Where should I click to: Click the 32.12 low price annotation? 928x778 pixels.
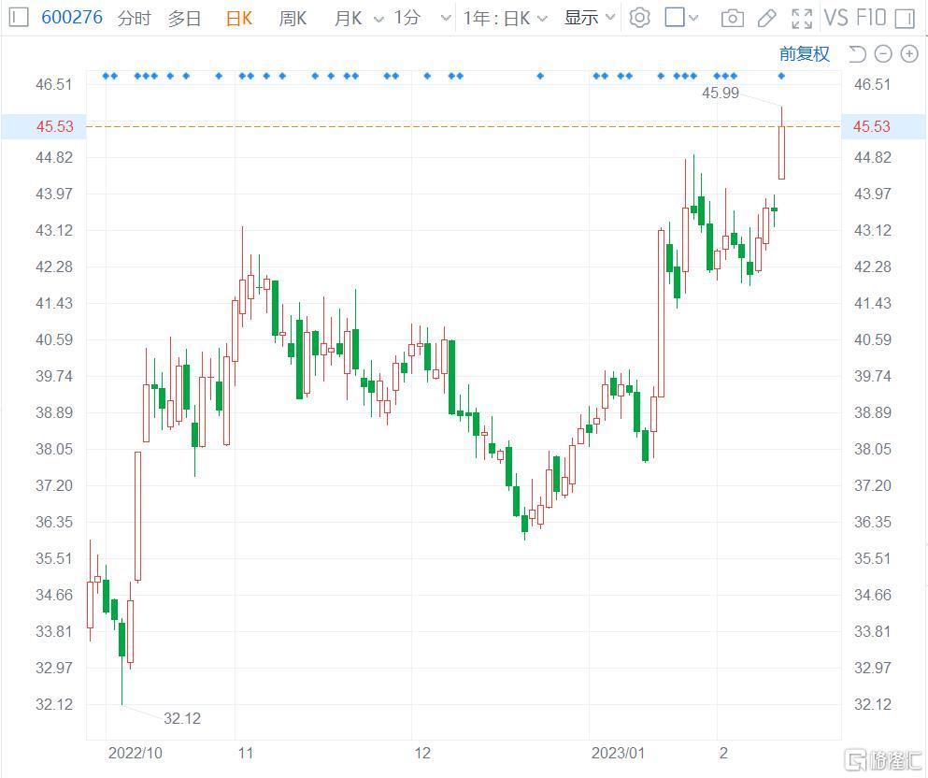tap(182, 718)
